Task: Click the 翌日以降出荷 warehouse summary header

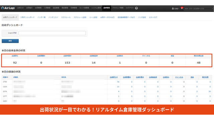Action: (199, 56)
